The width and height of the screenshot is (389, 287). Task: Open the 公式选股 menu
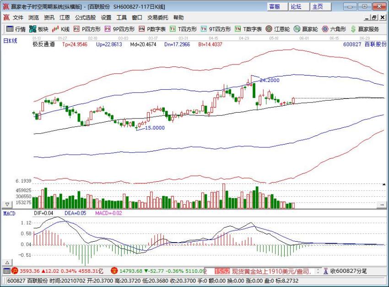(x=85, y=17)
